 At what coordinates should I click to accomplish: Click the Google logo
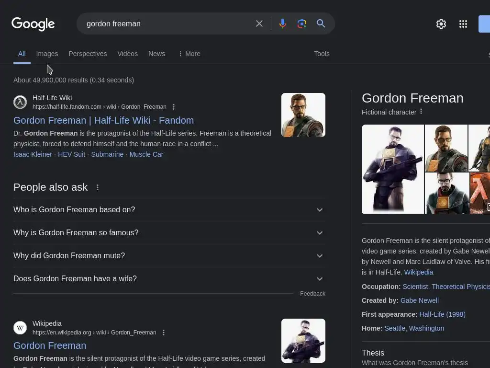33,24
